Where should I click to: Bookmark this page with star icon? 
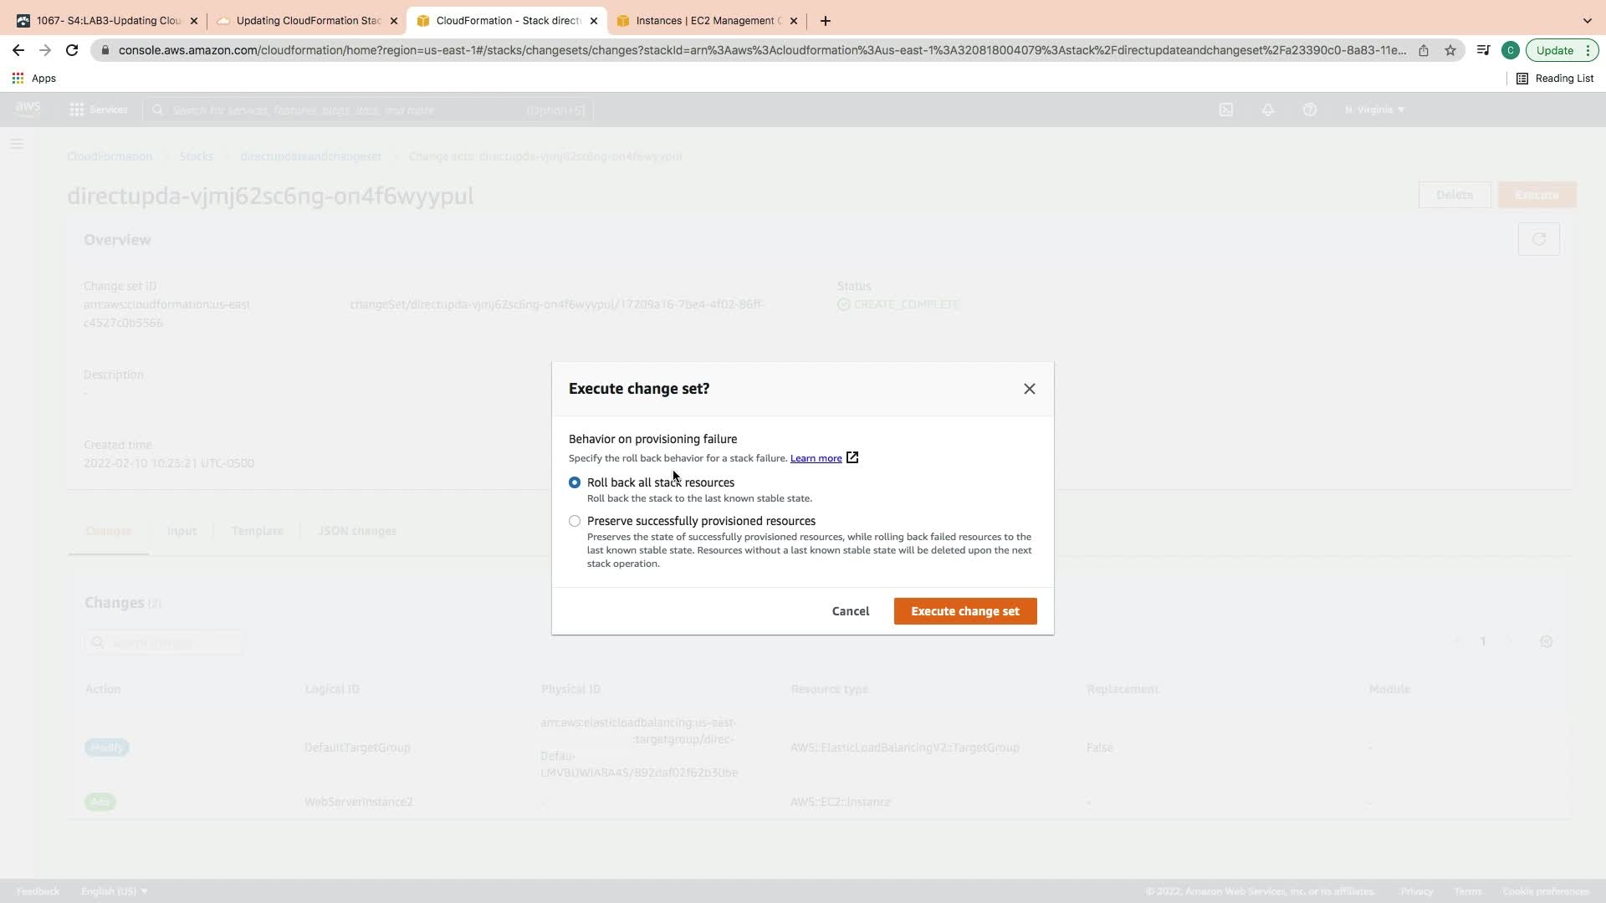pyautogui.click(x=1450, y=50)
